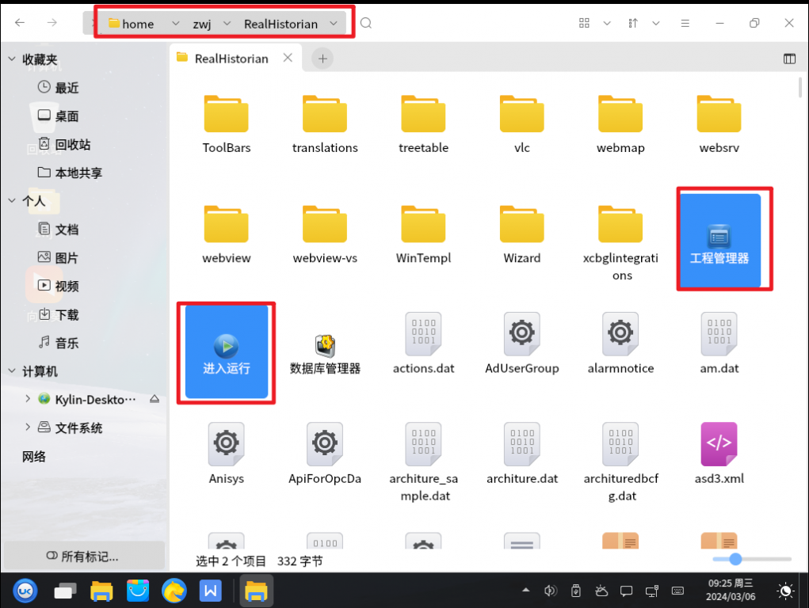Select the architure.dat file

tap(521, 454)
